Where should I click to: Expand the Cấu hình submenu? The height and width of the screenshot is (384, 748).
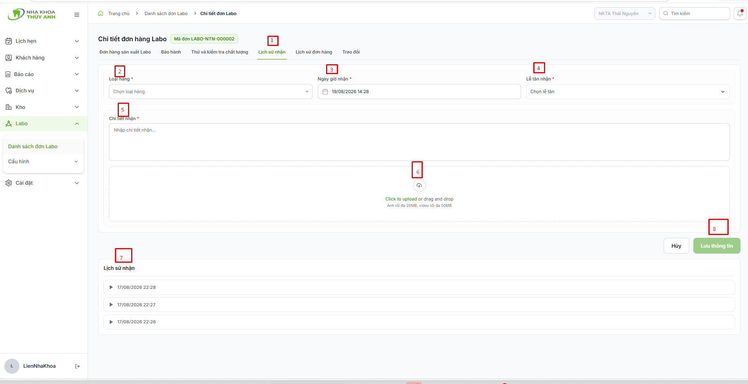pyautogui.click(x=43, y=162)
